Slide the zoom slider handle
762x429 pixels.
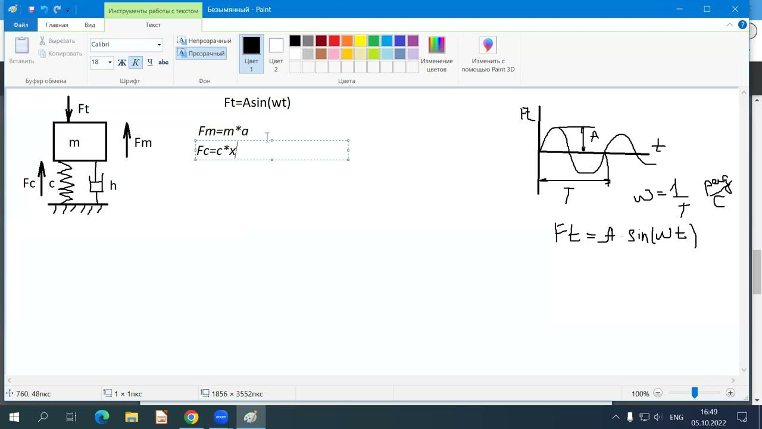click(694, 393)
